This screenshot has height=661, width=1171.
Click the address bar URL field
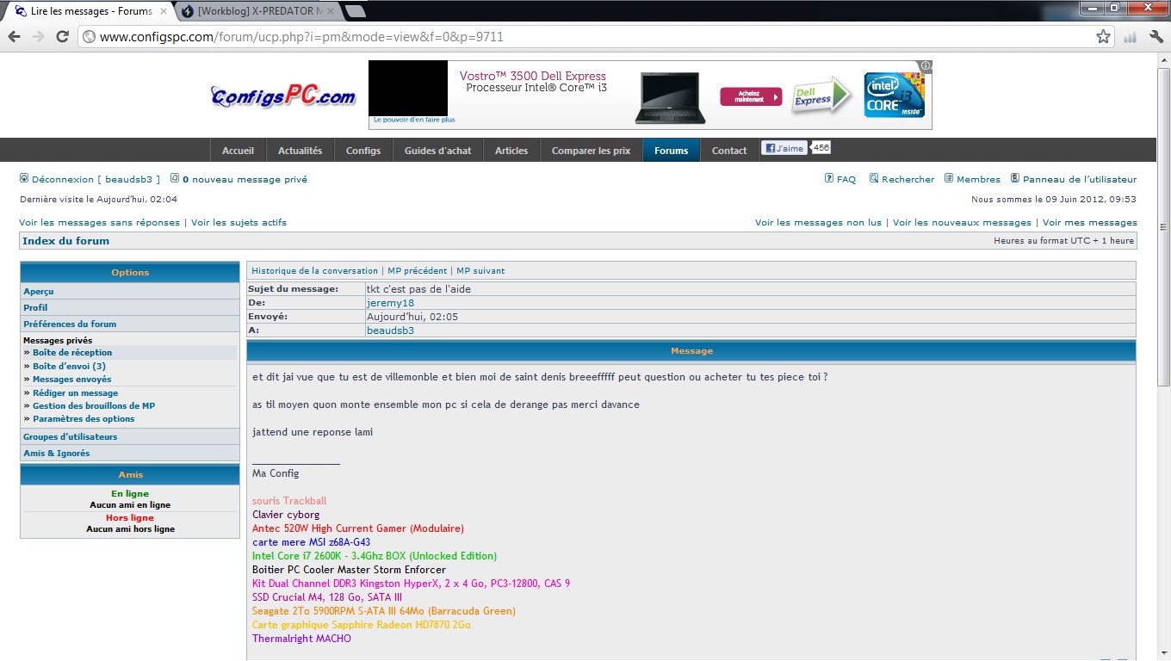coord(585,37)
